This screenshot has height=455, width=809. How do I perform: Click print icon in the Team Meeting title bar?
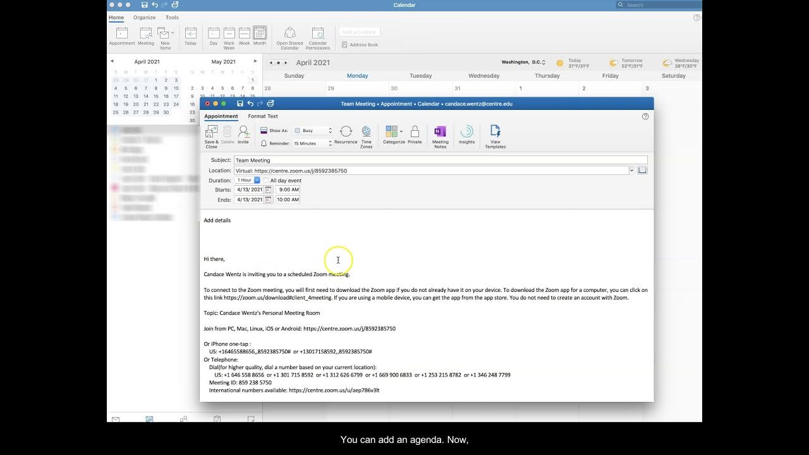pos(271,104)
